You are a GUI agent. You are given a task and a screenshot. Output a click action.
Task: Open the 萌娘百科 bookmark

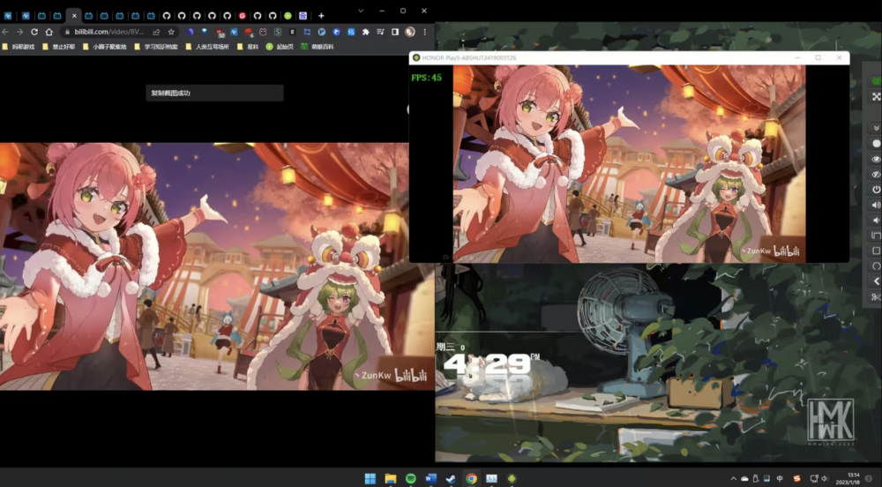[318, 47]
